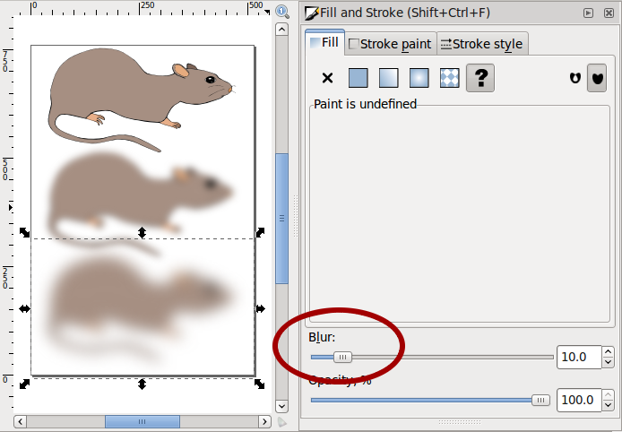Click the zoom magnifier icon above the scrollbar
Image resolution: width=622 pixels, height=432 pixels.
(x=282, y=12)
